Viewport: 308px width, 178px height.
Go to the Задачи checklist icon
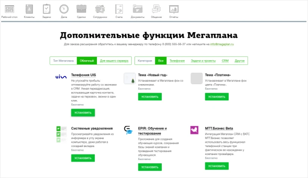coord(47,9)
